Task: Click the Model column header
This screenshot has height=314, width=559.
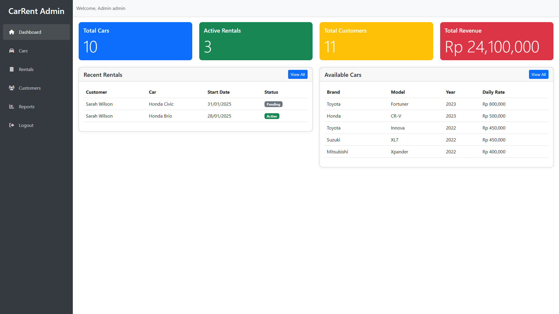Action: 398,92
